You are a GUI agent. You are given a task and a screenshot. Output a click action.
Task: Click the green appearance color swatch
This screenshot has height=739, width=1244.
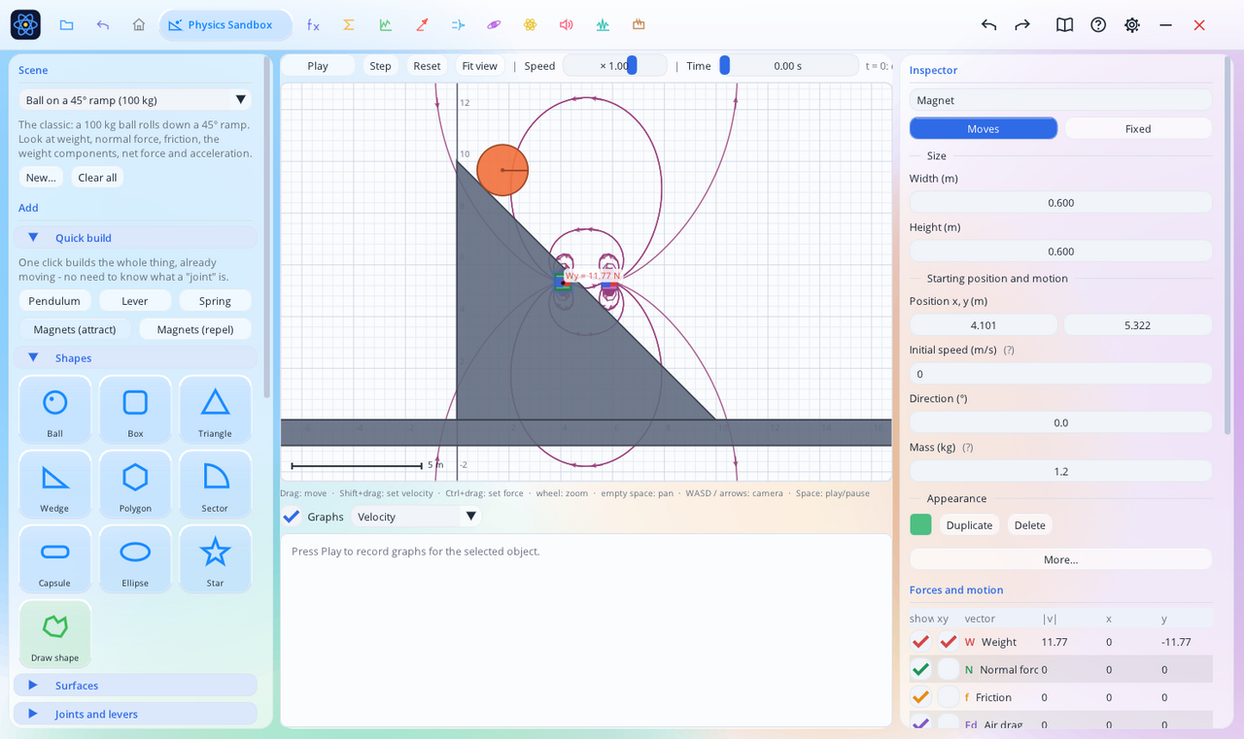click(920, 525)
